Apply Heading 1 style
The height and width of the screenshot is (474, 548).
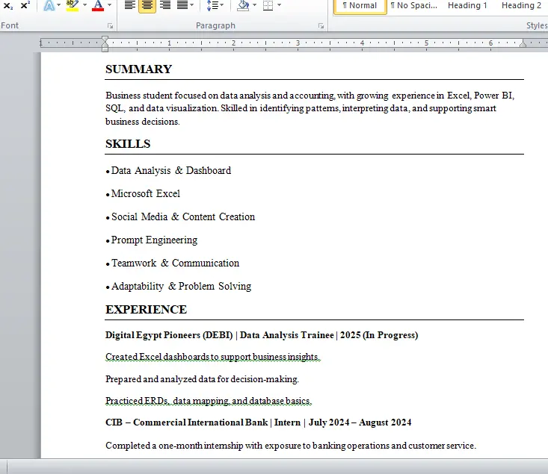467,5
